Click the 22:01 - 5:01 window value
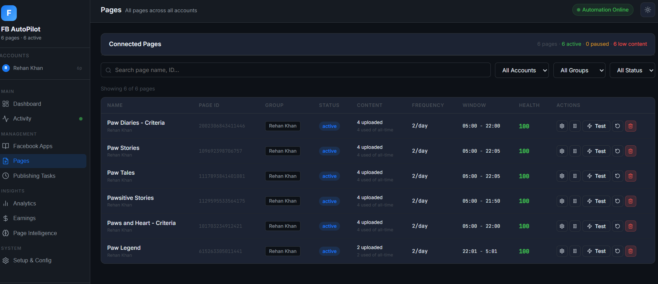Image resolution: width=658 pixels, height=284 pixels. (x=480, y=251)
